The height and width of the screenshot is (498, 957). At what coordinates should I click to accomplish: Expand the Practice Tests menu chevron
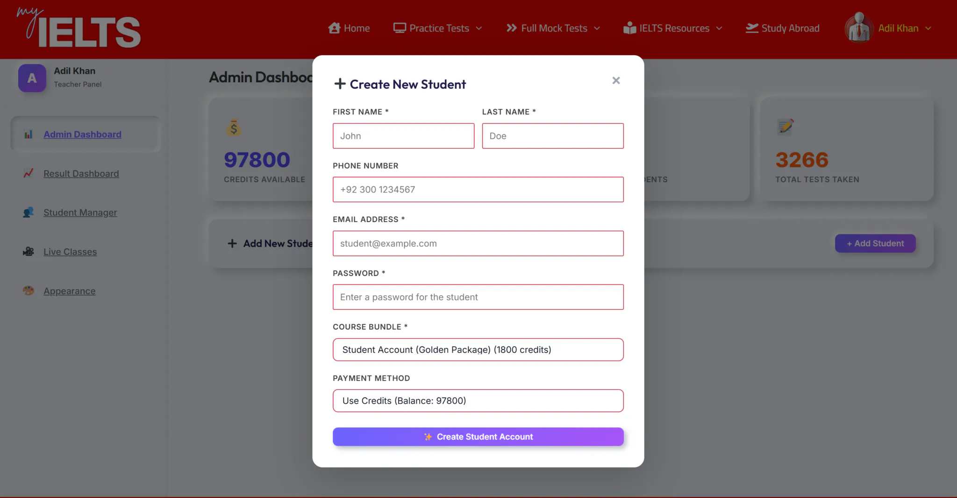click(479, 28)
